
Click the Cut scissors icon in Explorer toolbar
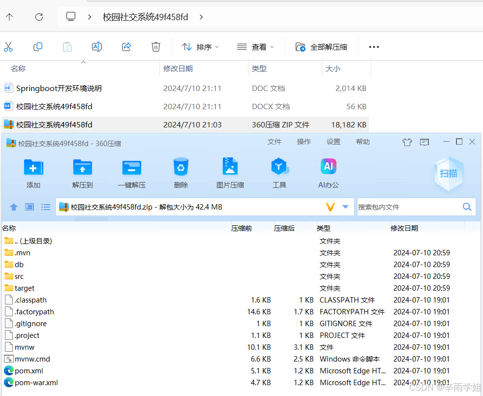coord(8,47)
